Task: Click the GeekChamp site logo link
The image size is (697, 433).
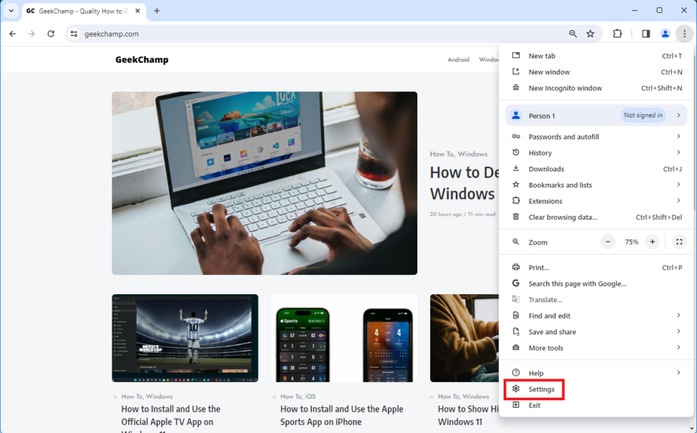Action: pyautogui.click(x=142, y=60)
